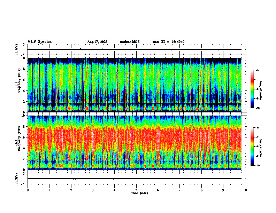Click time-axis tick label "5"

pyautogui.click(x=136, y=190)
